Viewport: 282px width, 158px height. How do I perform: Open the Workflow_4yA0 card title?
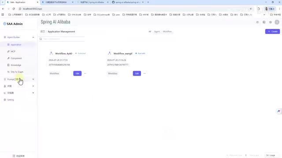[63, 54]
